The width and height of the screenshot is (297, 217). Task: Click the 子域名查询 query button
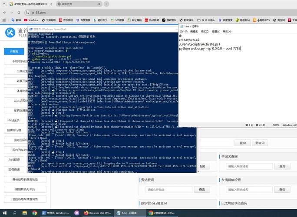pyautogui.click(x=282, y=166)
